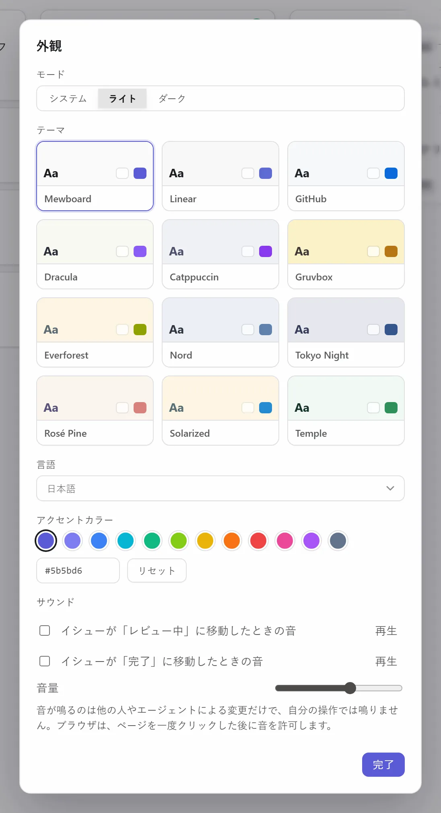Pick the GitHub theme card
This screenshot has width=441, height=813.
pyautogui.click(x=346, y=176)
